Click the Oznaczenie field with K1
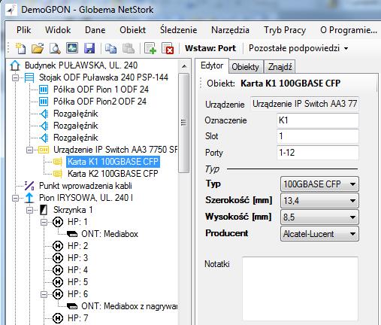This screenshot has height=325, width=381. click(317, 120)
